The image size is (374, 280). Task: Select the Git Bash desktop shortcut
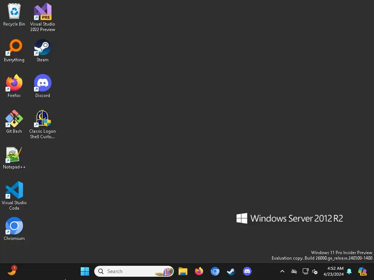[x=14, y=122]
